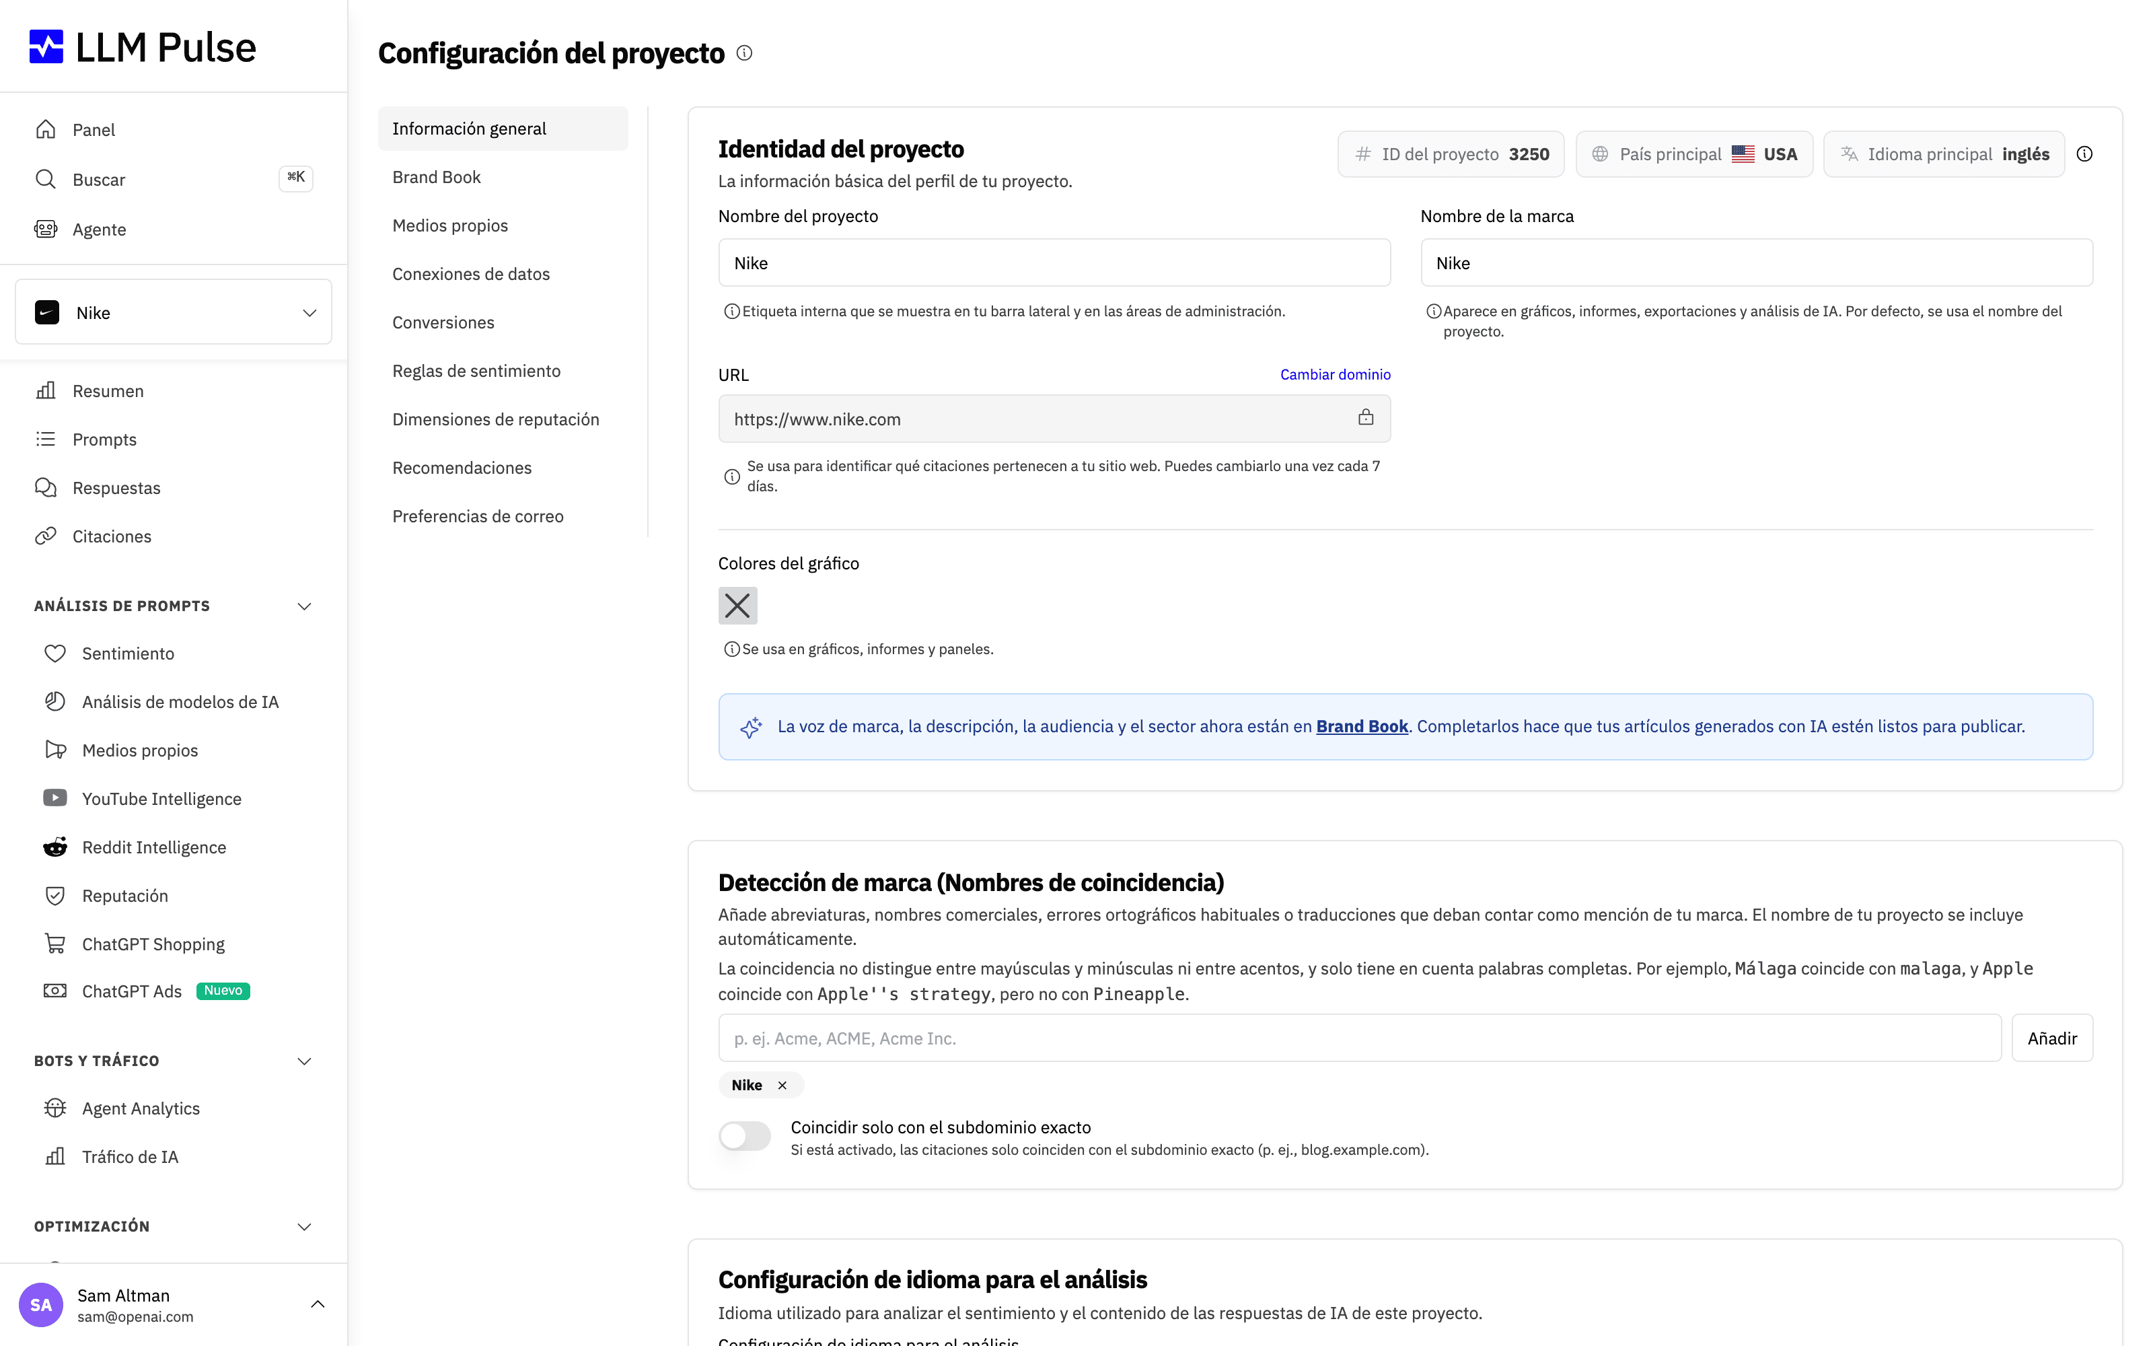The image size is (2153, 1346).
Task: Click the sparkle icon in Brand Book notice
Action: coord(751,728)
